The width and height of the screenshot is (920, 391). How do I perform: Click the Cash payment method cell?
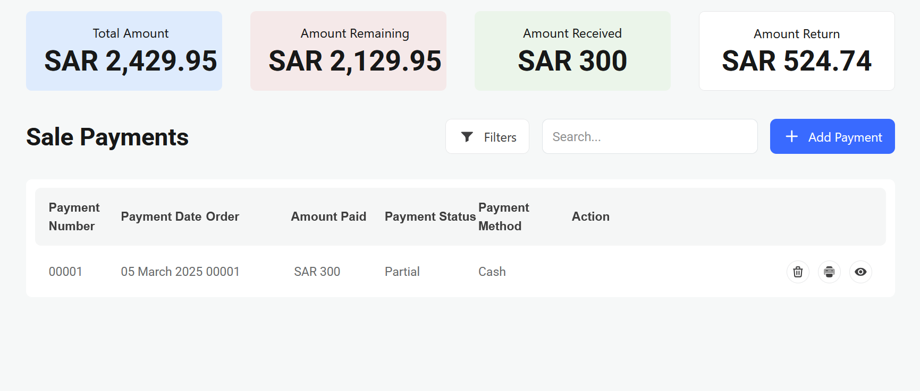[492, 272]
